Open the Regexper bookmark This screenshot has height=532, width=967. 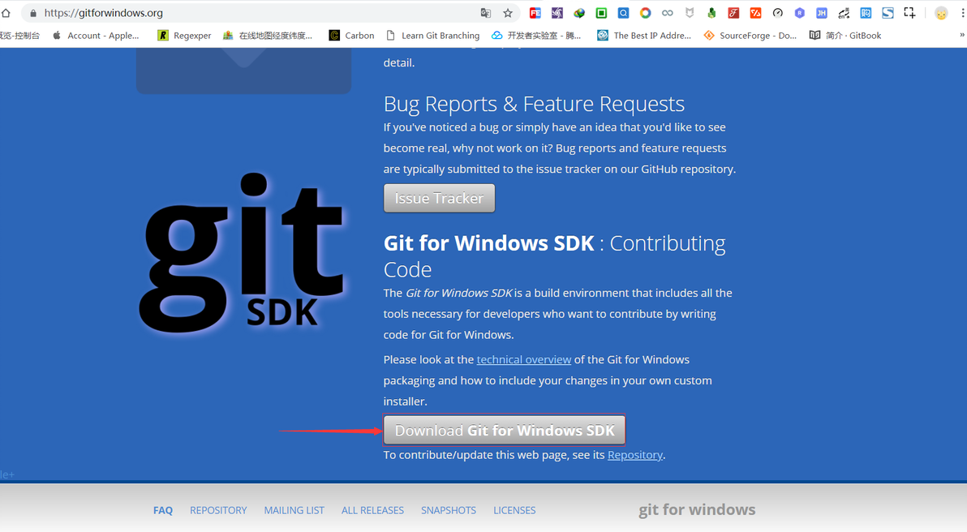184,35
